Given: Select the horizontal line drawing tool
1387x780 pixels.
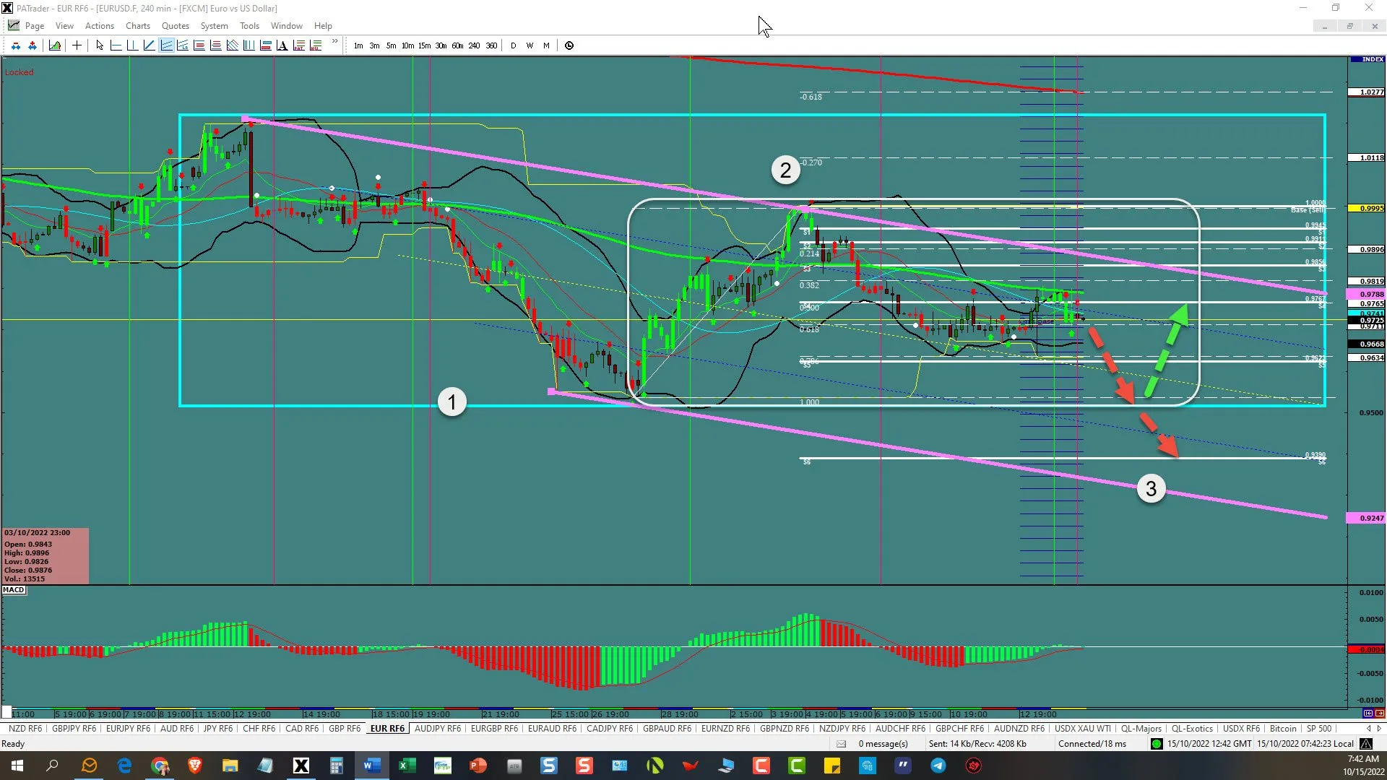Looking at the screenshot, I should (116, 45).
